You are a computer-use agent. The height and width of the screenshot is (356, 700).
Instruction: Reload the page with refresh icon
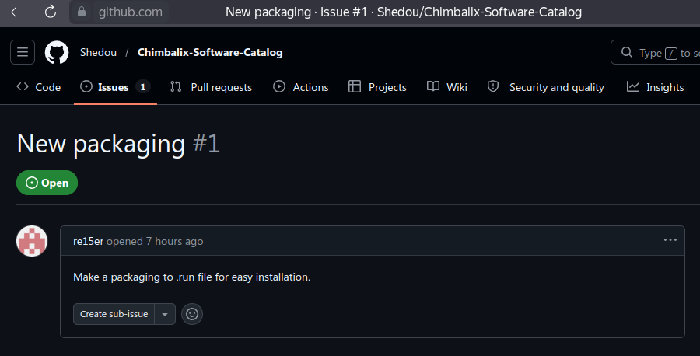pos(51,12)
